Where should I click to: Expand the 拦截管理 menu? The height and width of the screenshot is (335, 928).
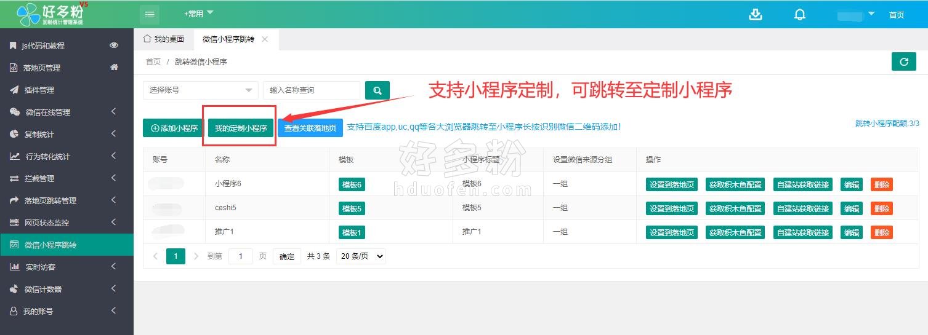[x=114, y=178]
